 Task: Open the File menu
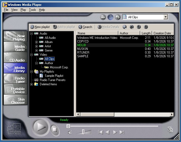click(6, 10)
